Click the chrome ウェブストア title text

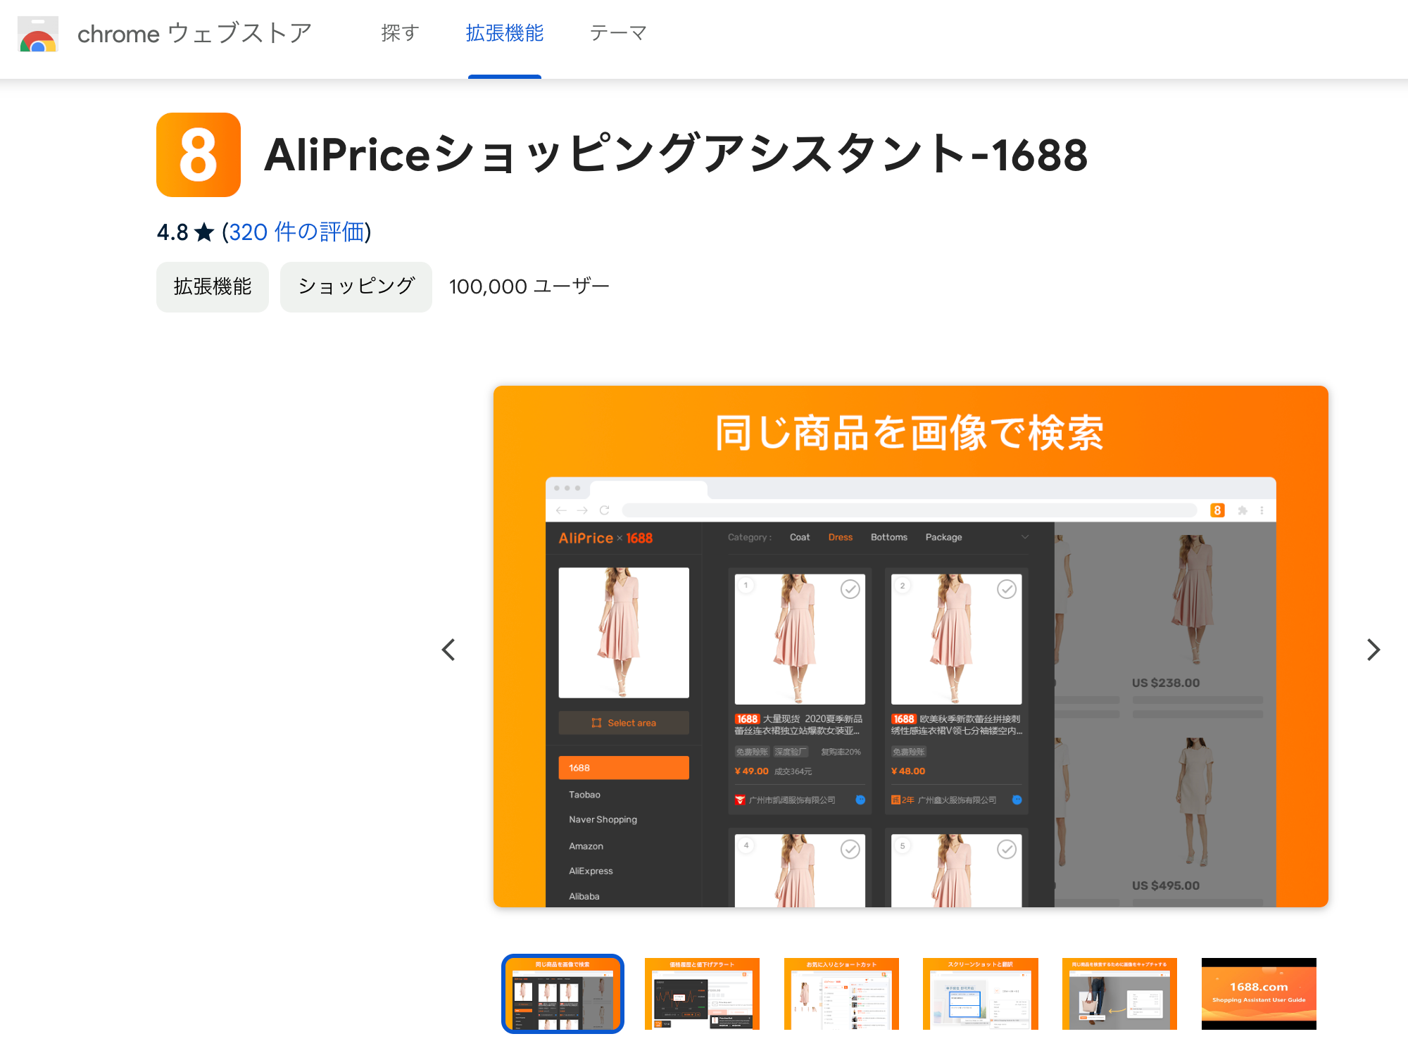(194, 34)
